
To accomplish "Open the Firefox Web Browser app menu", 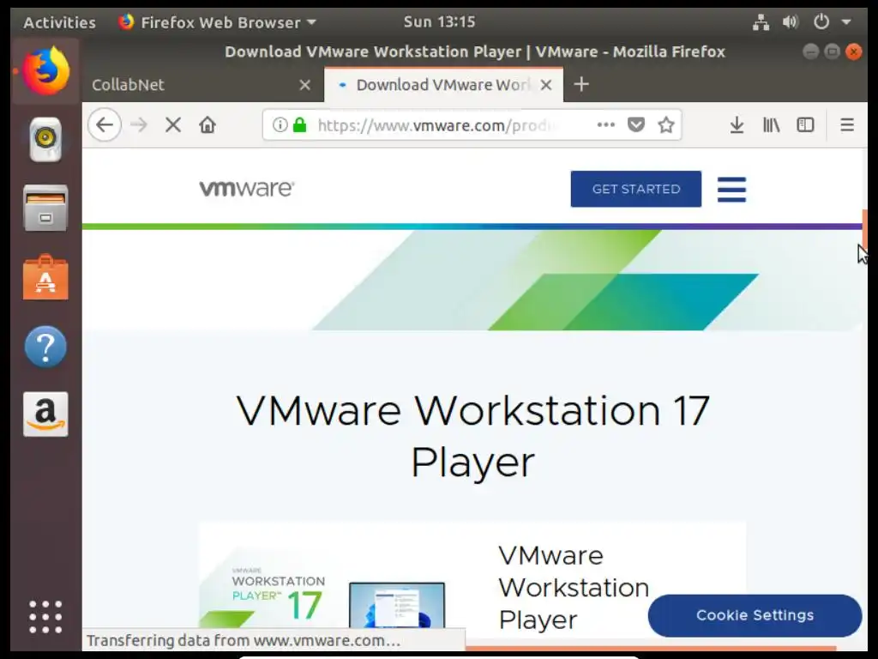I will coord(217,22).
